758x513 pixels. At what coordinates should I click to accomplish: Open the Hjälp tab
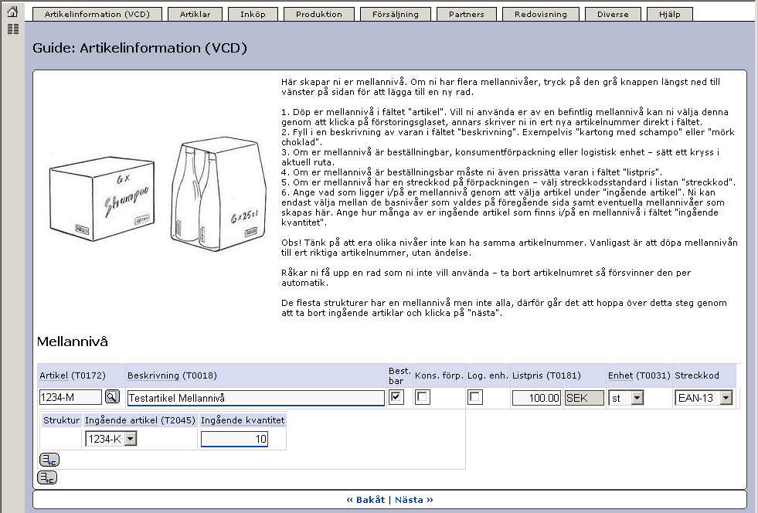[x=670, y=14]
